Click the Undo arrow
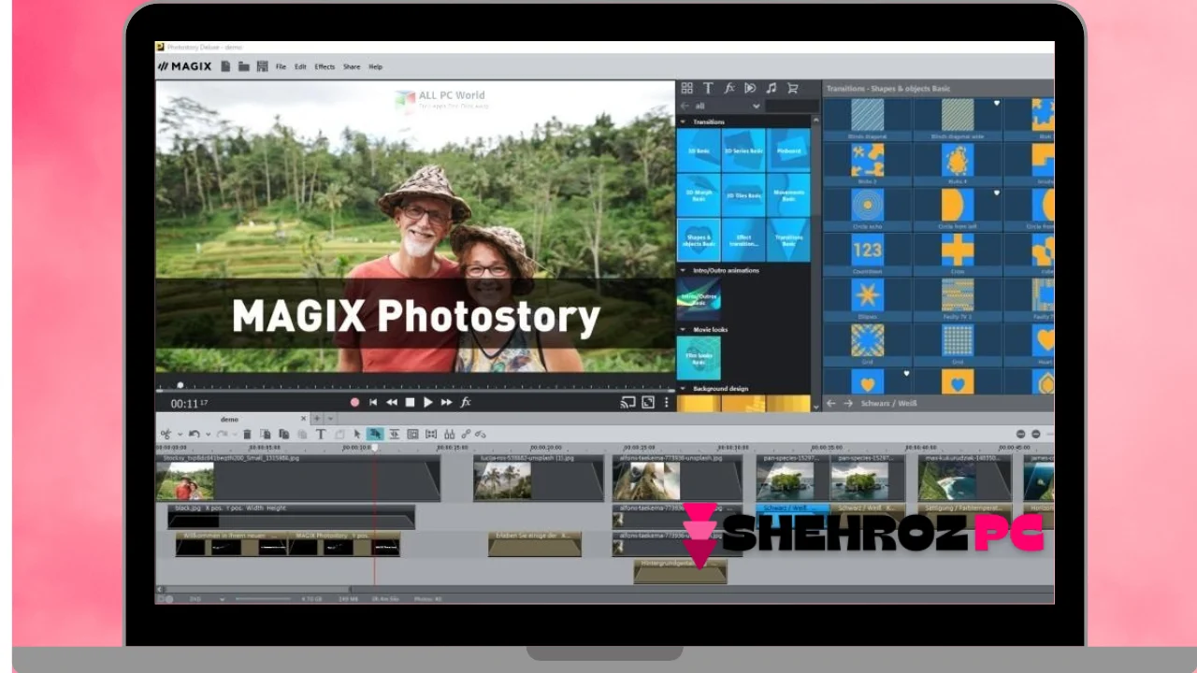Viewport: 1197px width, 673px height. pos(194,434)
